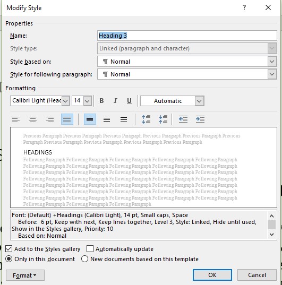Viewport: 282px width, 285px height.
Task: Increase paragraph spacing icon
Action: tap(146, 119)
